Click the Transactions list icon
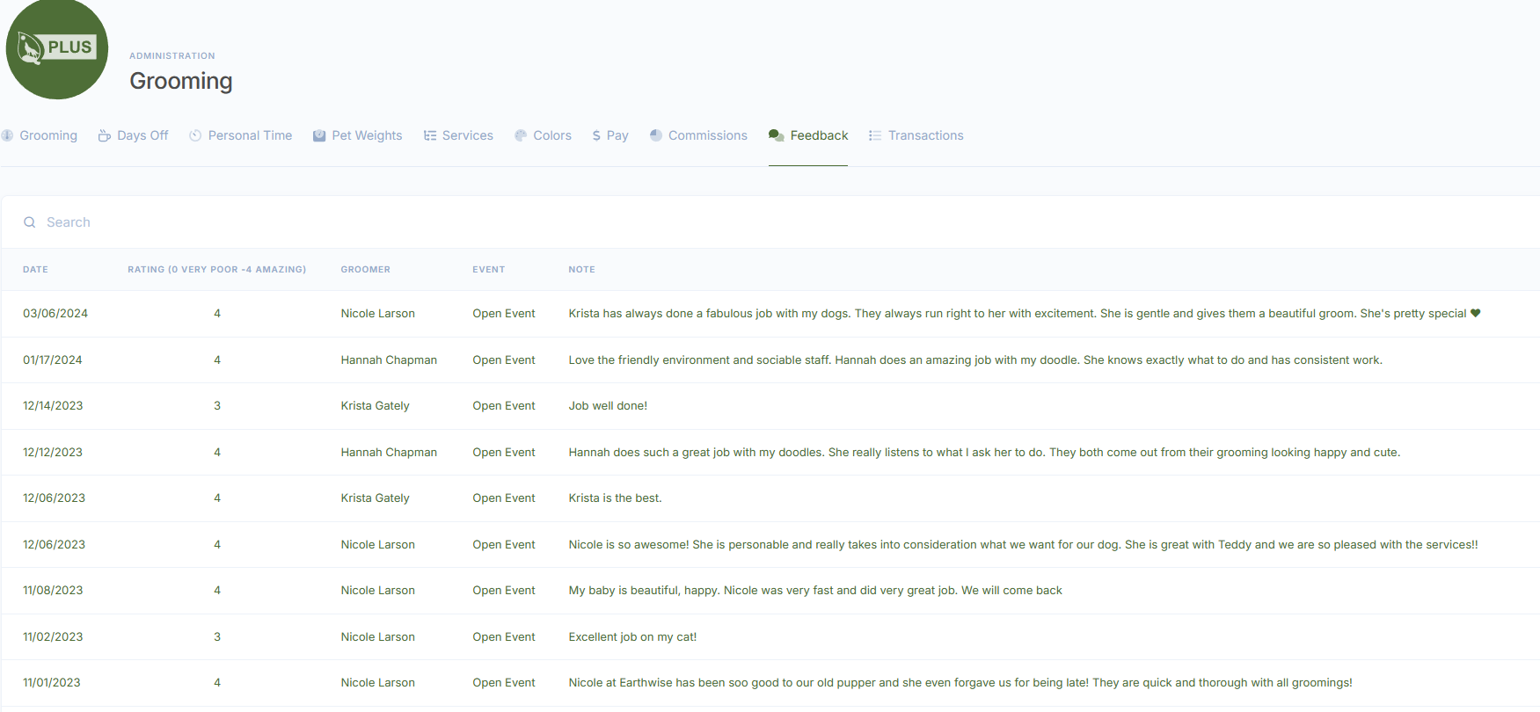The image size is (1540, 712). click(875, 135)
